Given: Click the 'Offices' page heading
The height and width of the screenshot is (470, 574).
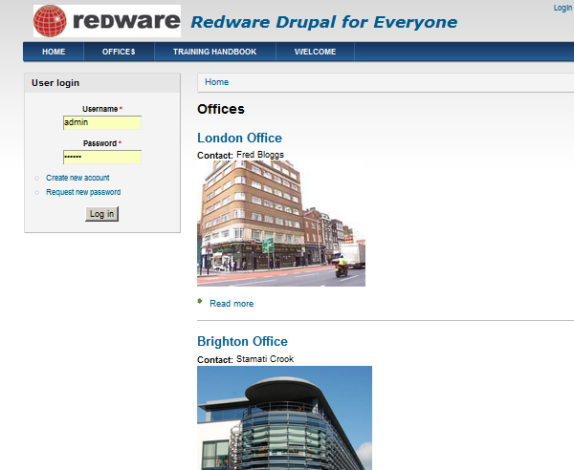Looking at the screenshot, I should [221, 109].
